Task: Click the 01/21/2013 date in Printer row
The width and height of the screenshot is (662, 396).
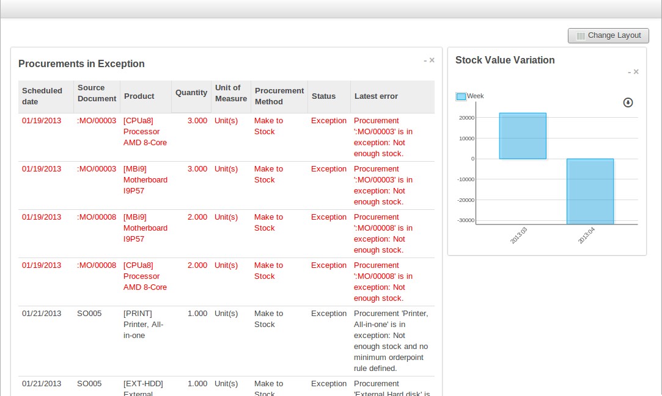Action: (42, 314)
